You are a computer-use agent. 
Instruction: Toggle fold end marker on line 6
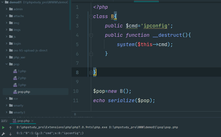91,54
